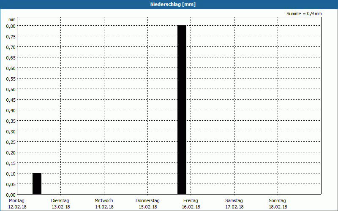The width and height of the screenshot is (338, 211).
Task: Click the date 13.02.18
Action: point(61,207)
